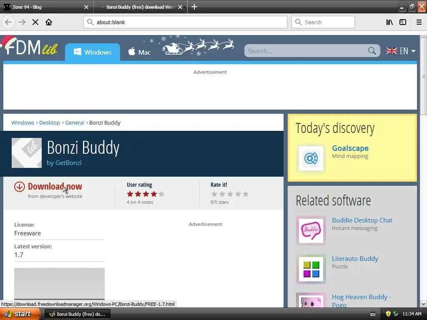Click the network connection tray icon
The height and width of the screenshot is (320, 427).
396,314
